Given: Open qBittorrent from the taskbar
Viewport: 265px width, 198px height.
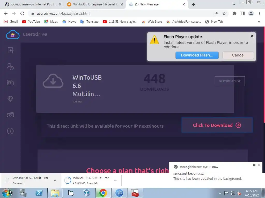Looking at the screenshot, I should pos(119,193).
